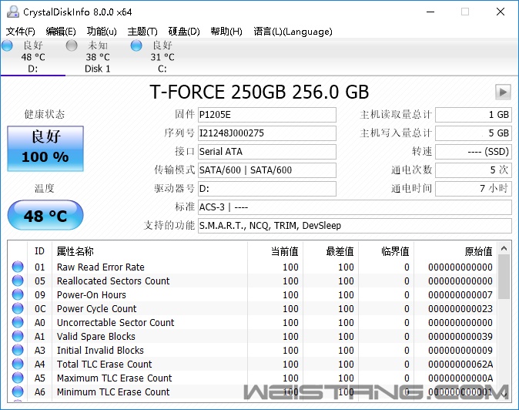This screenshot has width=519, height=410.
Task: Click the host writes total 5 GB field
Action: (474, 133)
